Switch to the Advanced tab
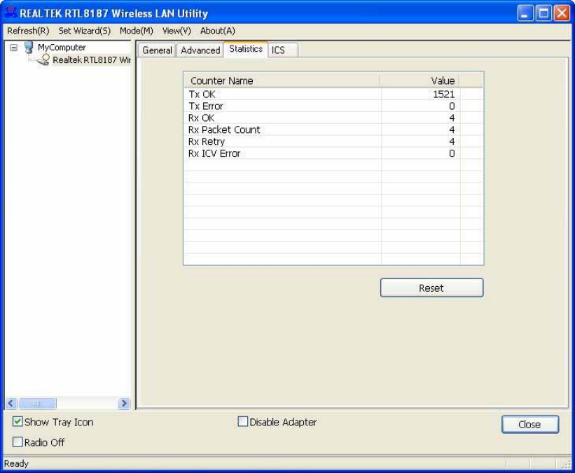This screenshot has width=575, height=473. pos(200,50)
